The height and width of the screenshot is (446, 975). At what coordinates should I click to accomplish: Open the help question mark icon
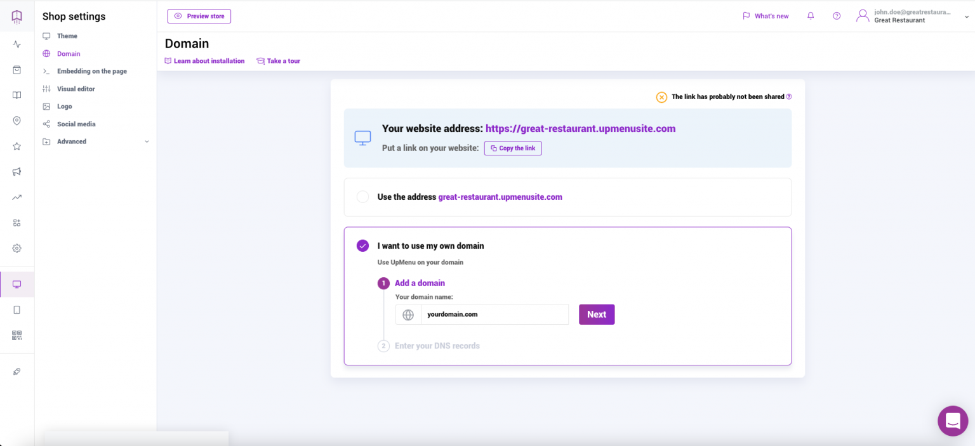(837, 16)
